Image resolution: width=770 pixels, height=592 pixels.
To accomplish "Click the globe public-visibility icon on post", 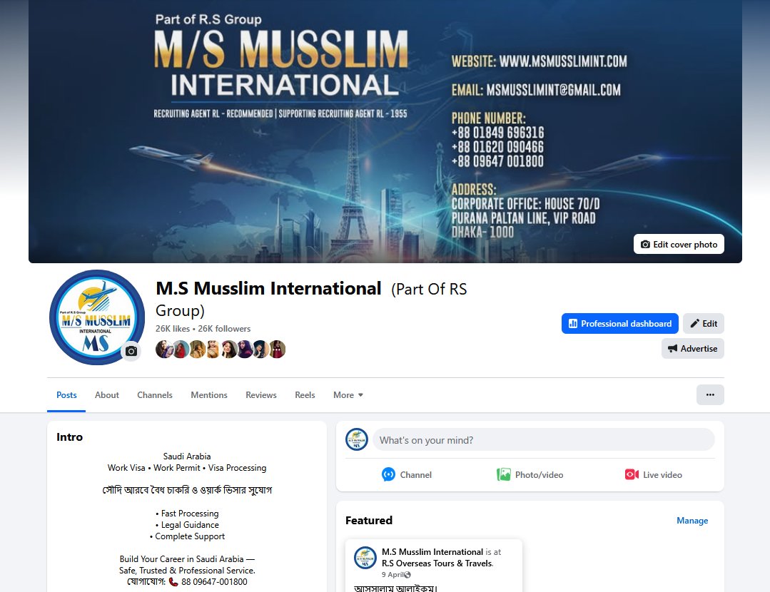I will click(407, 575).
